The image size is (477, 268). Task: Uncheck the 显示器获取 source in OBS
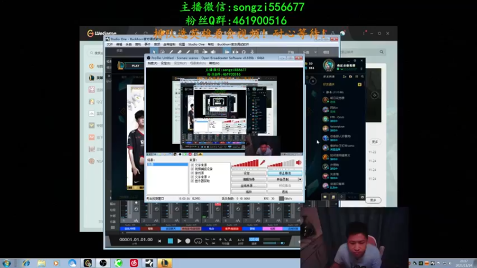(x=192, y=181)
